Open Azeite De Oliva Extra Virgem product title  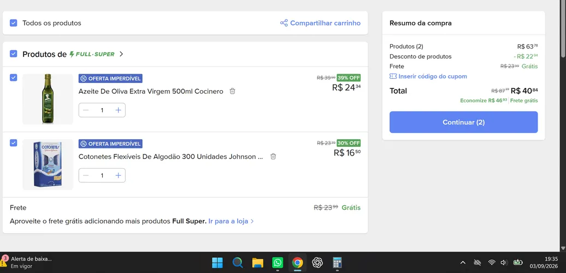tap(151, 92)
